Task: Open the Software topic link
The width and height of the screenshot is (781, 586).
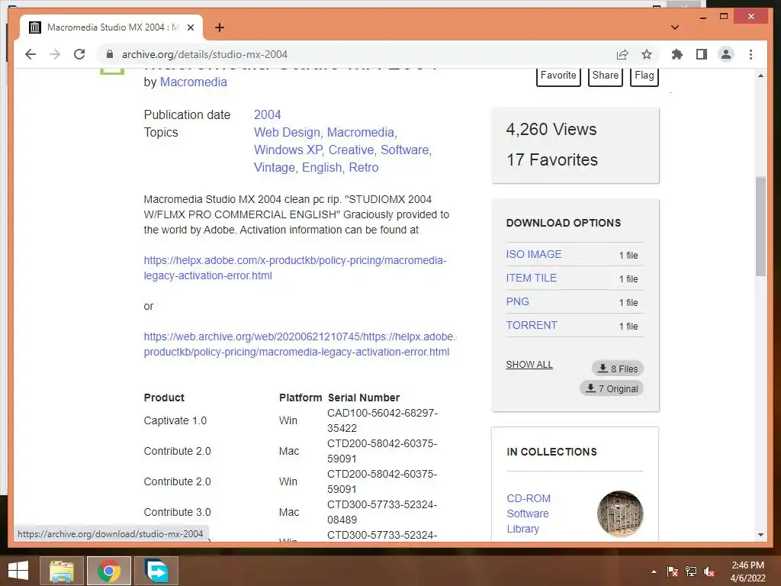Action: (404, 150)
